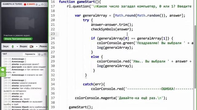Click 'else {' on line 28
This screenshot has width=197, height=110.
point(97,57)
